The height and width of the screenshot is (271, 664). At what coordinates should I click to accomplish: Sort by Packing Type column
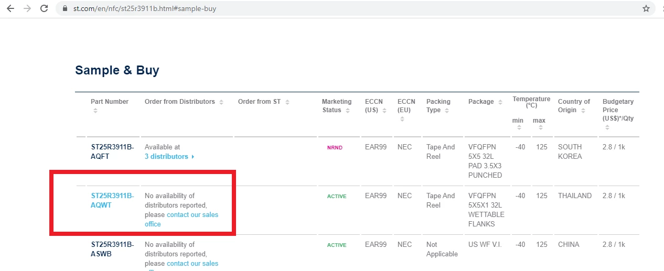(447, 110)
